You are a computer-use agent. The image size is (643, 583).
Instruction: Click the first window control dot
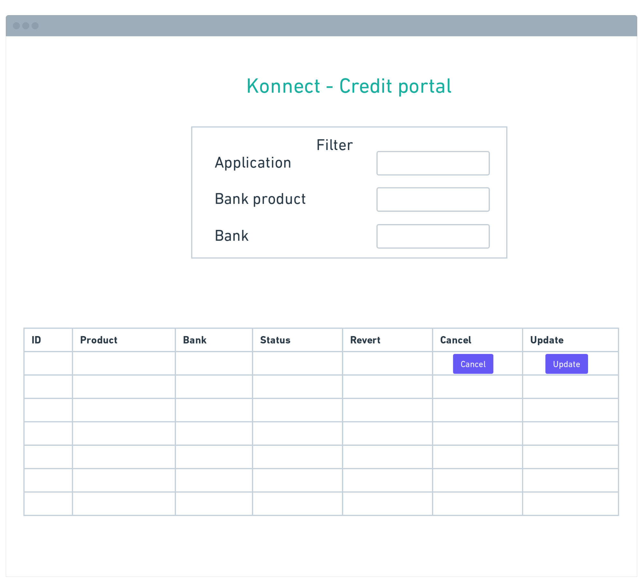(16, 26)
